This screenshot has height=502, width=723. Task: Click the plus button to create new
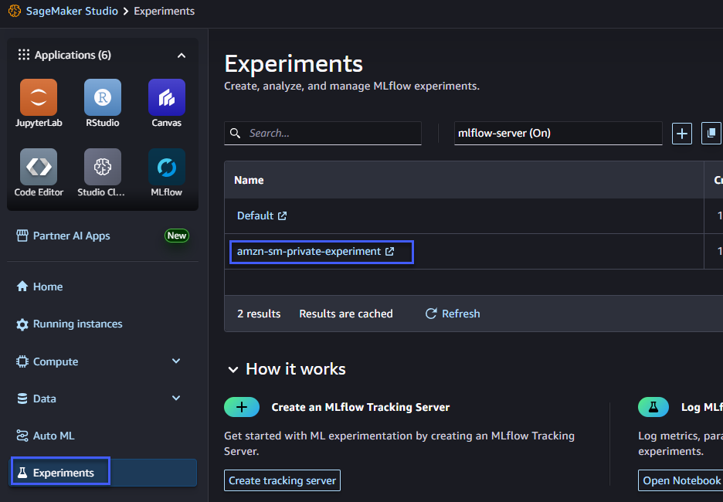pos(681,134)
